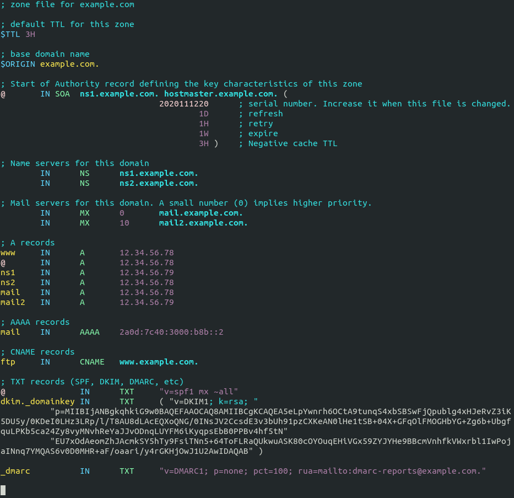Click the '; TXT records (SPF, DKIM, DMARC, etc)' comment

pyautogui.click(x=92, y=382)
